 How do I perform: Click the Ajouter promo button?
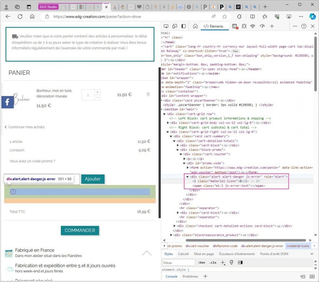93,179
